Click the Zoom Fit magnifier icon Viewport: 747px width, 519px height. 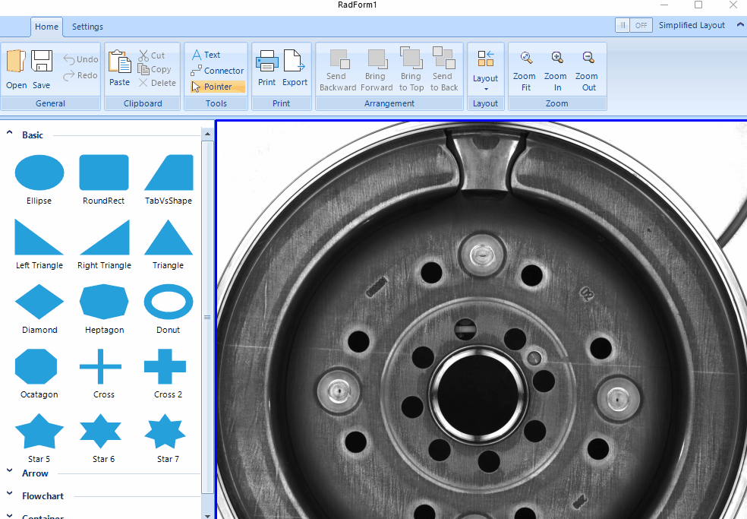coord(525,58)
